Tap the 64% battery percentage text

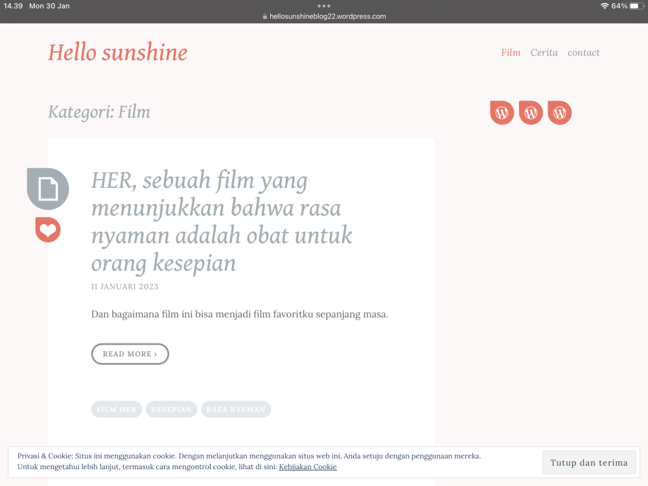point(619,6)
